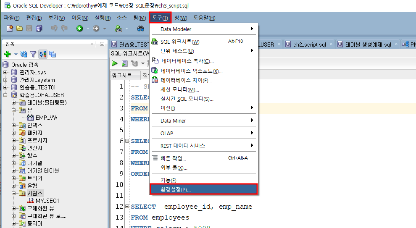Choose 외부 툴(X)... menu item
This screenshot has height=228, width=416.
click(204, 168)
